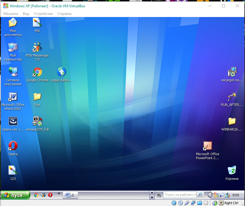This screenshot has height=206, width=245.
Task: Click the пуск Start button
Action: tap(15, 195)
